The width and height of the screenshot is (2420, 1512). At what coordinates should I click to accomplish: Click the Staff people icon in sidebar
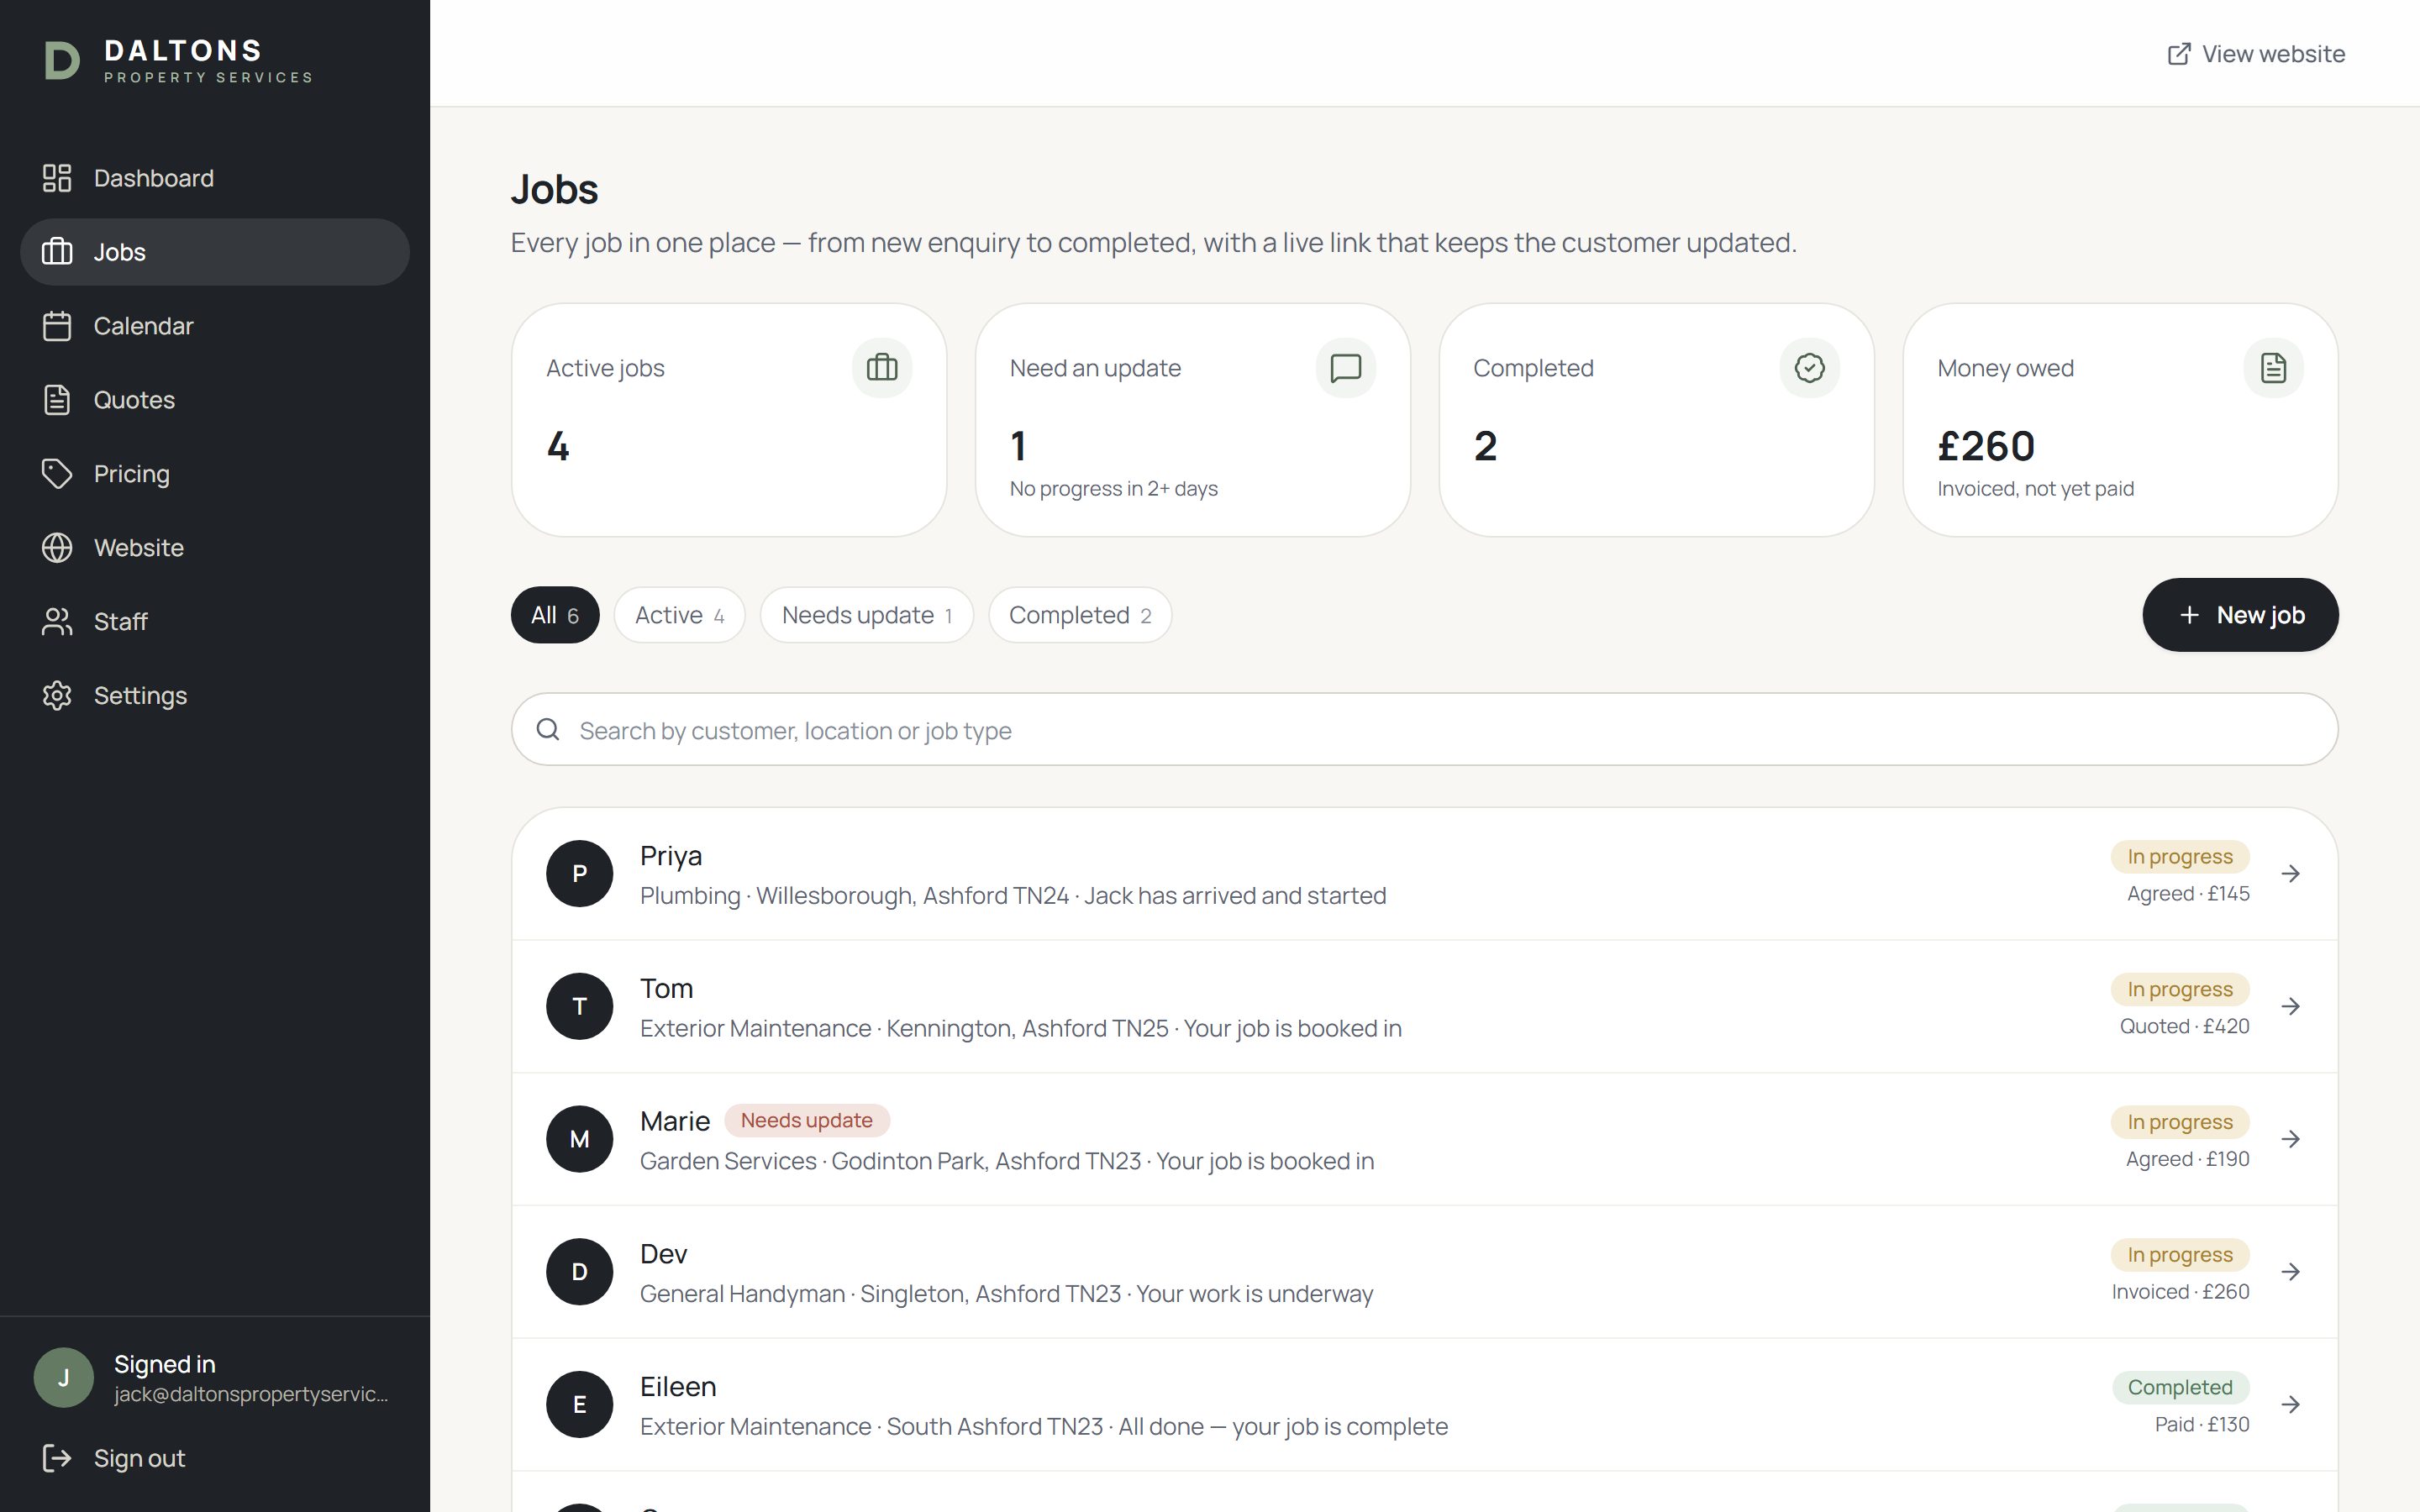point(57,622)
